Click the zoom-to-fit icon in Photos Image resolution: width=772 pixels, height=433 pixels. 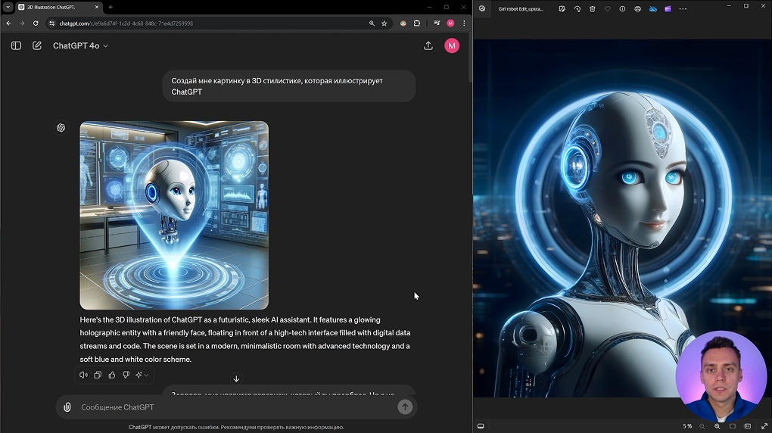(x=733, y=426)
